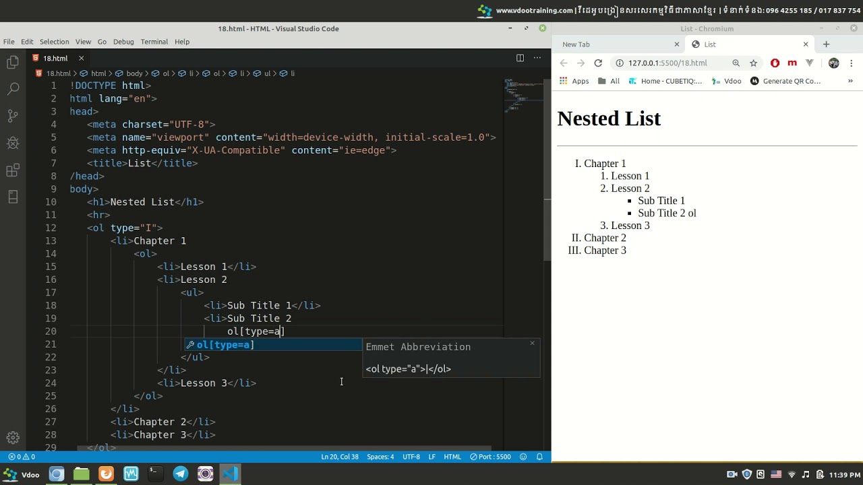Close the Emmet suggestion details popup

[532, 343]
